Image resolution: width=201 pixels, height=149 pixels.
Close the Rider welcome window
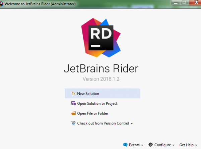point(195,3)
